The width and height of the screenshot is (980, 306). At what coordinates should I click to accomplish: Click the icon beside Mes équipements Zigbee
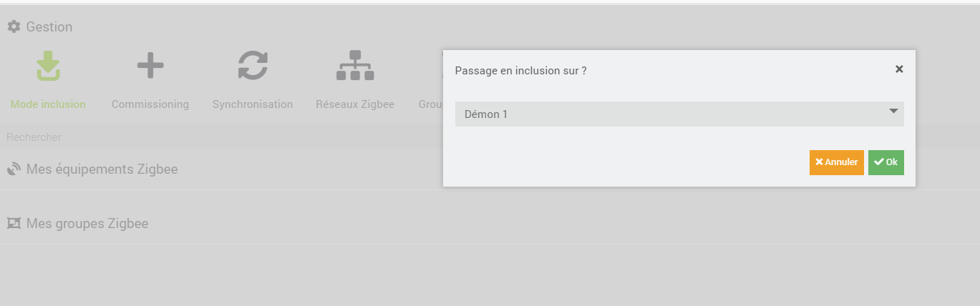click(14, 169)
